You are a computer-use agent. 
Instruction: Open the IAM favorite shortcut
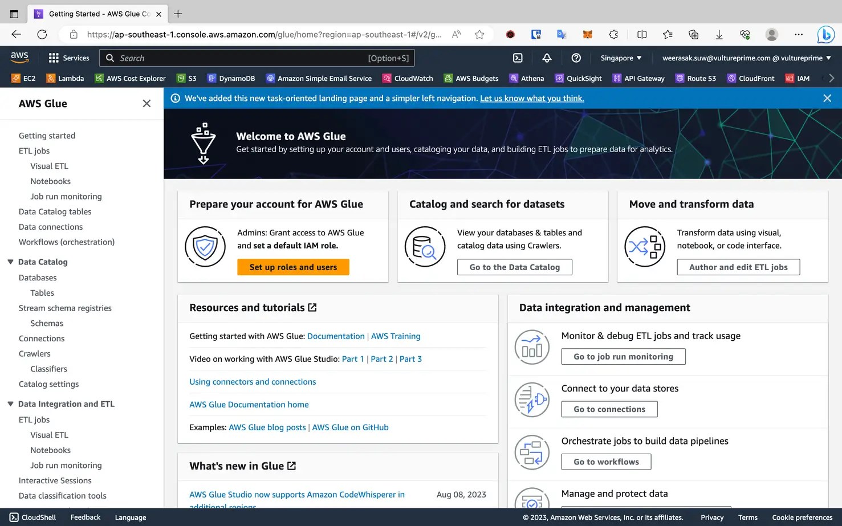click(798, 79)
